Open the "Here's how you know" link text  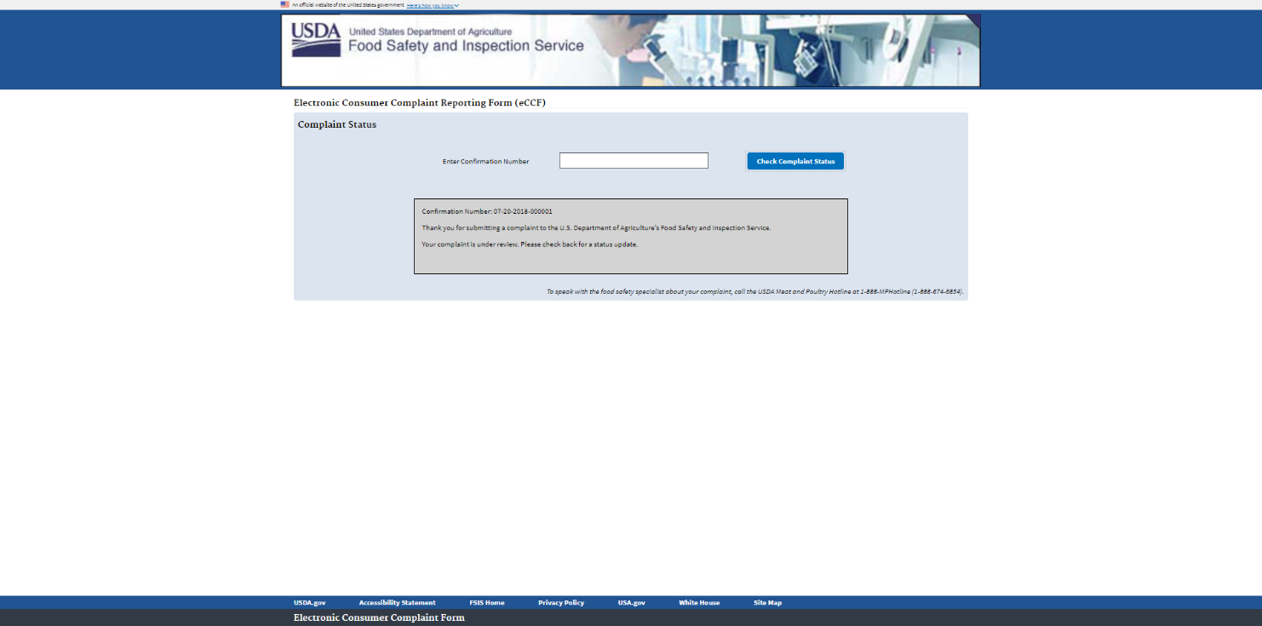[x=430, y=5]
